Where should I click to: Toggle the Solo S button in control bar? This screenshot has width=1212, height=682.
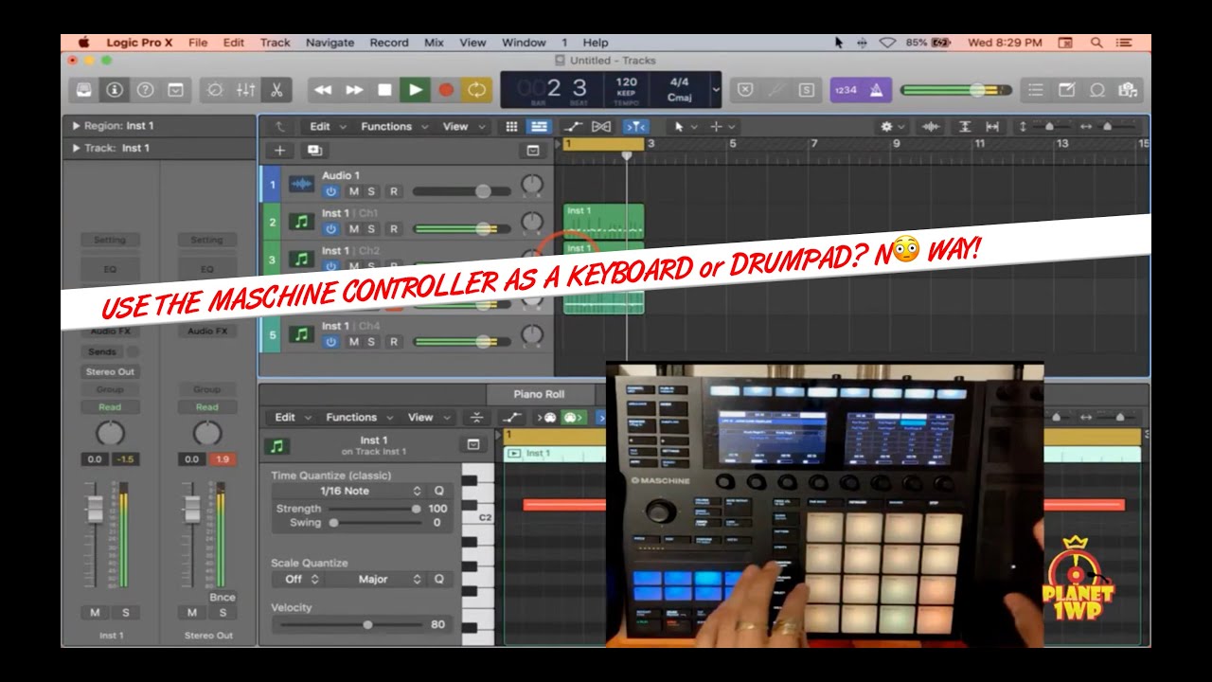coord(806,90)
